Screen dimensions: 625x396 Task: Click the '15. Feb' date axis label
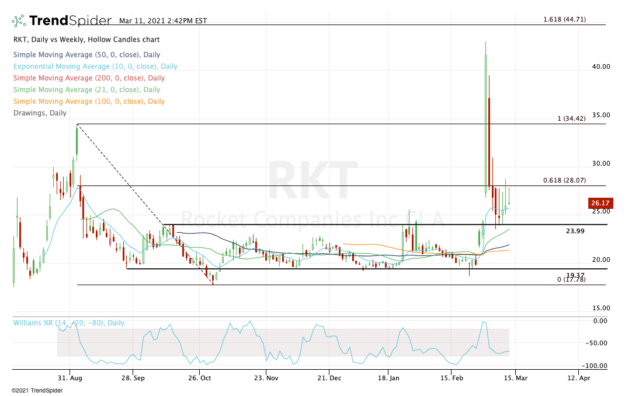click(x=452, y=378)
